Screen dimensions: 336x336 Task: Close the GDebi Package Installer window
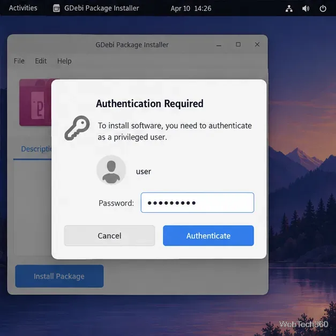[257, 44]
